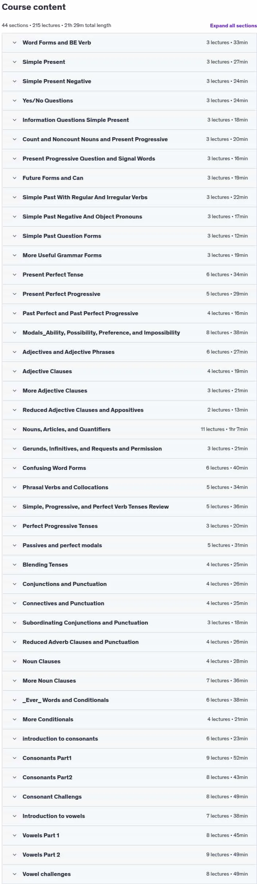Expand Noun Clauses section
257x884 pixels.
(129, 661)
